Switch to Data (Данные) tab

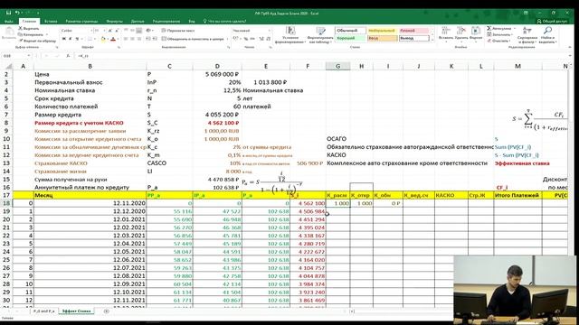click(138, 22)
